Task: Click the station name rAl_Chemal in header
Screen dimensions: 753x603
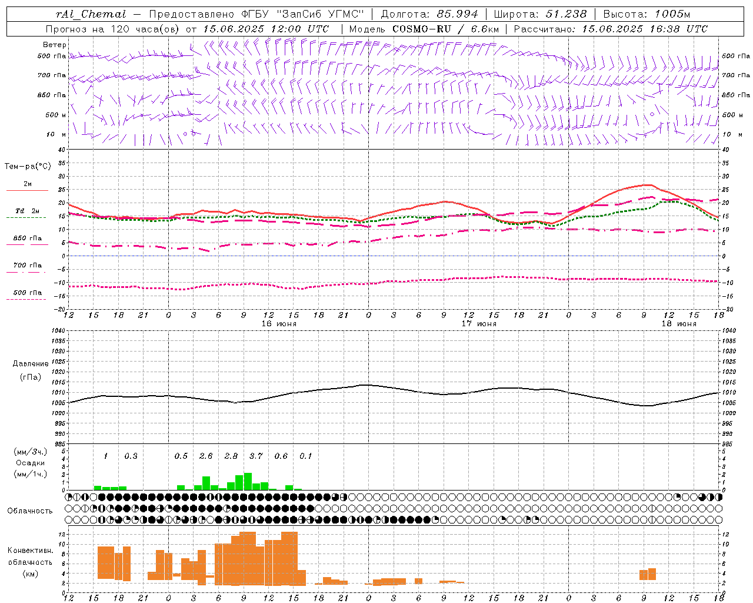Action: [91, 14]
